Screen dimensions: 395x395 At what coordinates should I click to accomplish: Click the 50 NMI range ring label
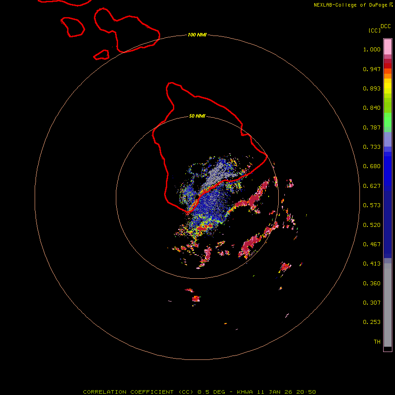point(197,116)
